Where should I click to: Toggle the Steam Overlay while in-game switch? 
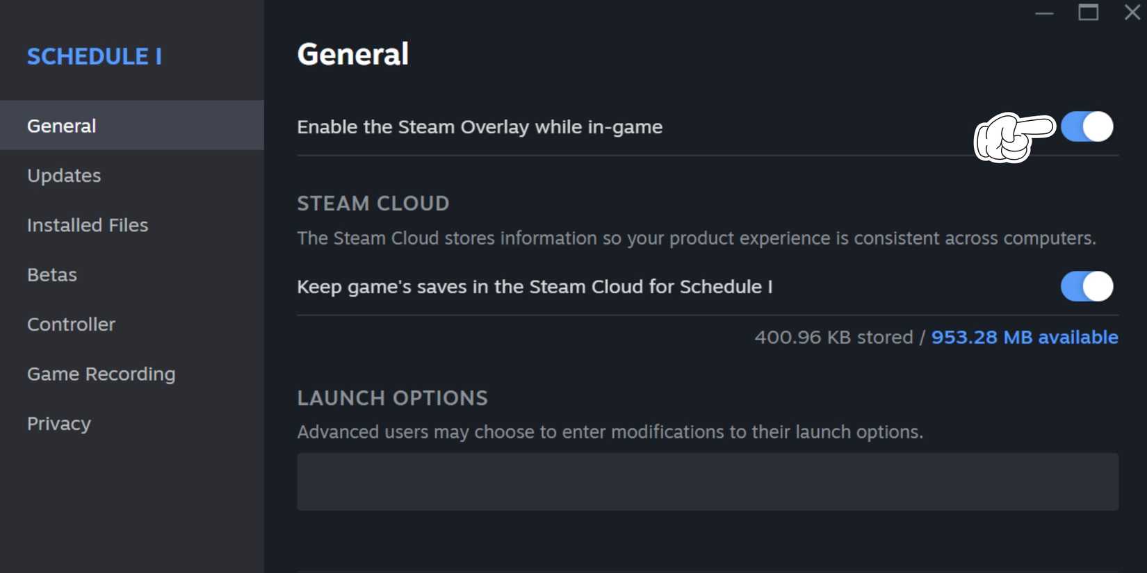pos(1087,127)
